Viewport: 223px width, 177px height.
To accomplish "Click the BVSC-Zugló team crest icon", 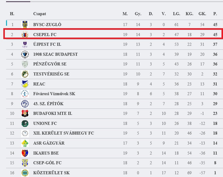I will [x=25, y=25].
